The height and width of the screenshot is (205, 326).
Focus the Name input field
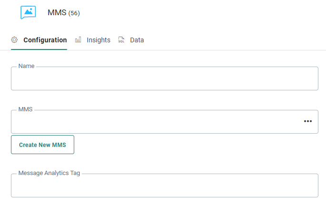164,79
